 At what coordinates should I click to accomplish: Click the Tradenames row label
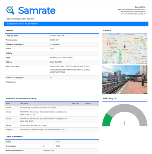[x=11, y=82]
